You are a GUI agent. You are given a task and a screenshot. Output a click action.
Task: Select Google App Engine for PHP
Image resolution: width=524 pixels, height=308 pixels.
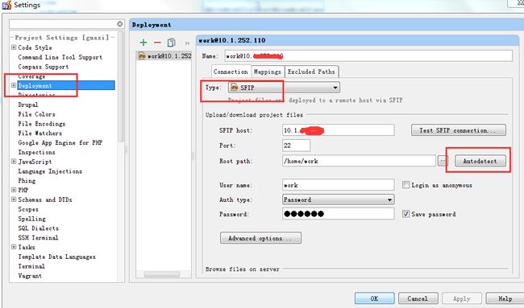tap(60, 142)
